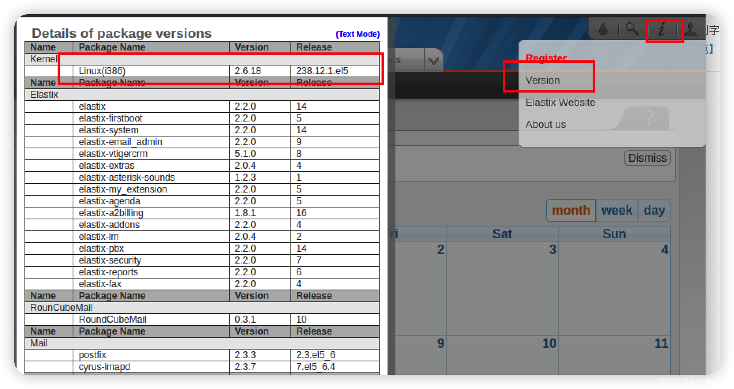Screen dimensions: 734x389
Task: Click the elastix-system package name
Action: click(109, 130)
